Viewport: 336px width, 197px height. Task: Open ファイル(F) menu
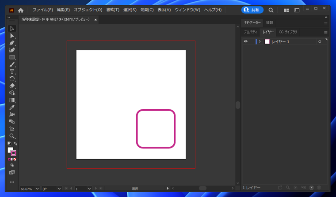pyautogui.click(x=43, y=10)
